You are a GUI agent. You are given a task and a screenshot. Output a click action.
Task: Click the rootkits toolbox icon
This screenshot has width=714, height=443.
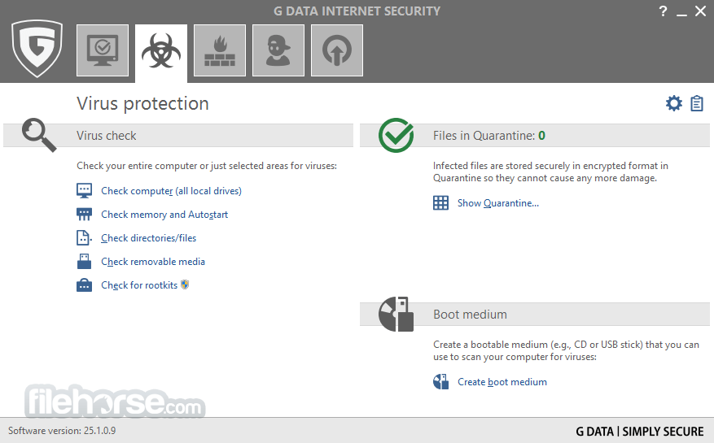[x=84, y=285]
